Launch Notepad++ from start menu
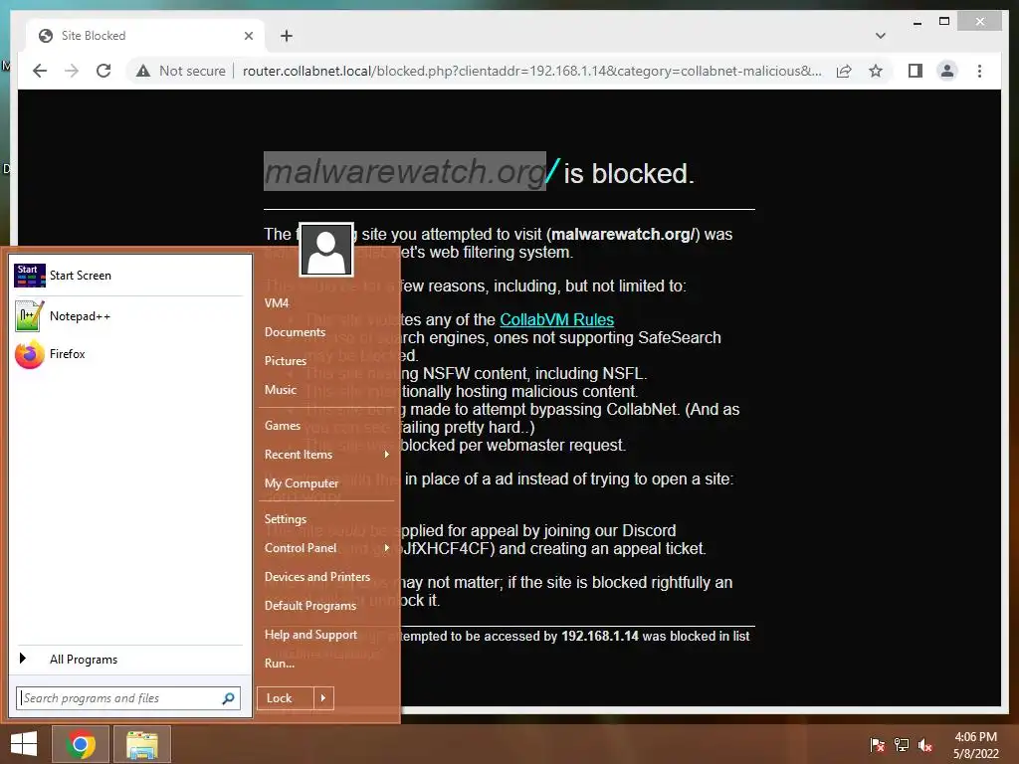Screen dimensions: 1019x764 pos(128,316)
